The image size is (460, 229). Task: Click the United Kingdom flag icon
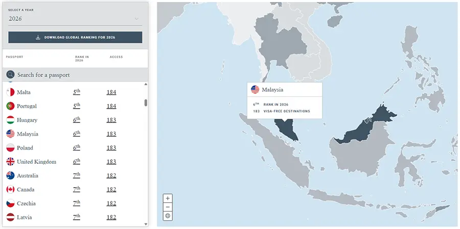pos(10,162)
